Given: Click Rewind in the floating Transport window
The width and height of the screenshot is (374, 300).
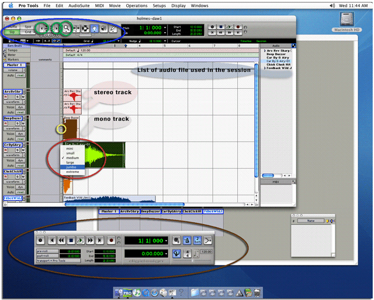Looking at the screenshot, I should 61,240.
